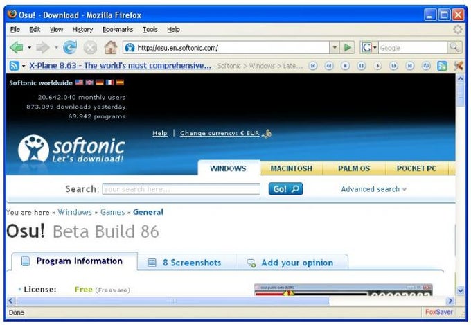Click the Windows breadcrumb link
Viewport: 471px width, 325px height.
tap(75, 212)
